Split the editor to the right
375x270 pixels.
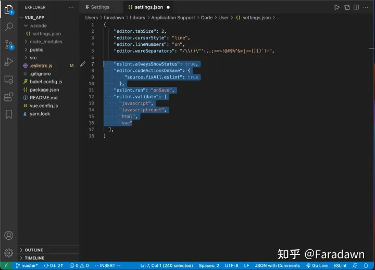pyautogui.click(x=356, y=7)
